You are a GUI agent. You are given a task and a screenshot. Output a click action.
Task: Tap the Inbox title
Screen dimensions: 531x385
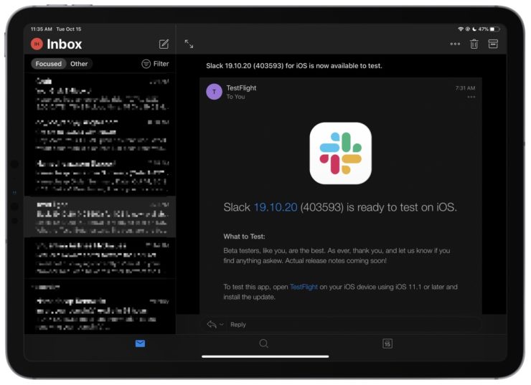pos(65,44)
